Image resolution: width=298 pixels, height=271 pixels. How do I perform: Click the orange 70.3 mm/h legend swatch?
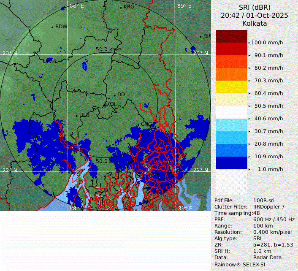(231, 74)
